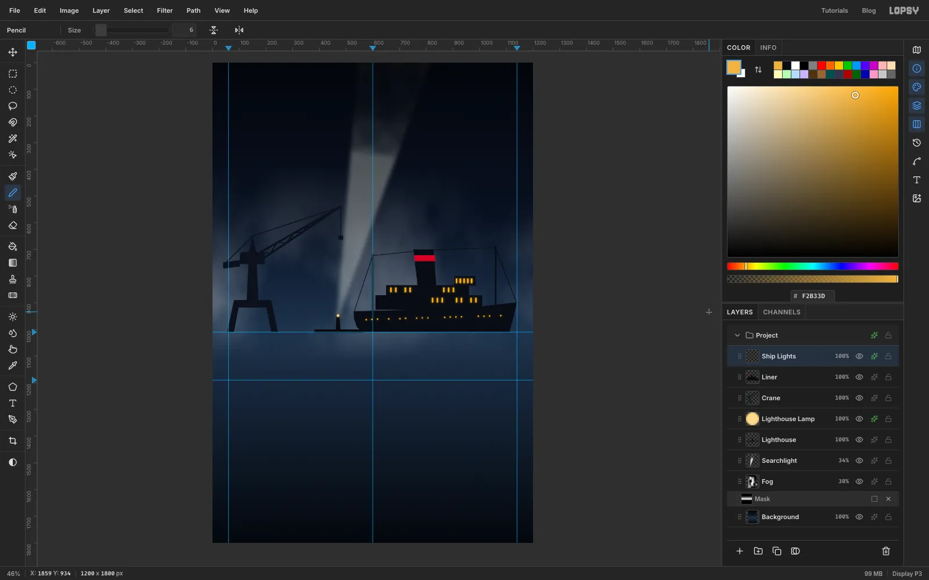
Task: Swap foreground and background colors
Action: coord(758,70)
